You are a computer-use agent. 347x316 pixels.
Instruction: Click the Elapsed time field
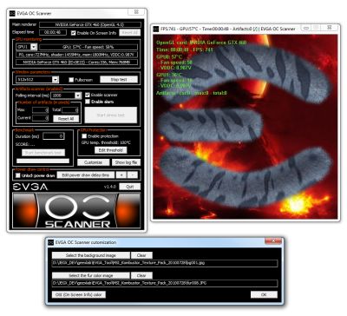pos(53,32)
